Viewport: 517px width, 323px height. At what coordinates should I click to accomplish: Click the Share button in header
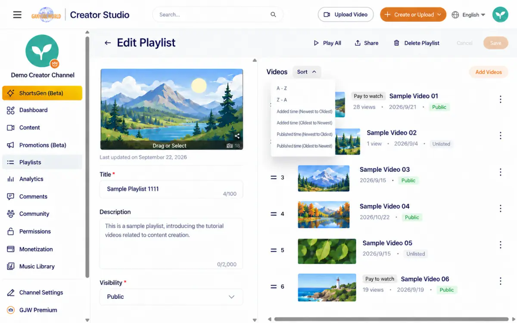click(x=367, y=43)
